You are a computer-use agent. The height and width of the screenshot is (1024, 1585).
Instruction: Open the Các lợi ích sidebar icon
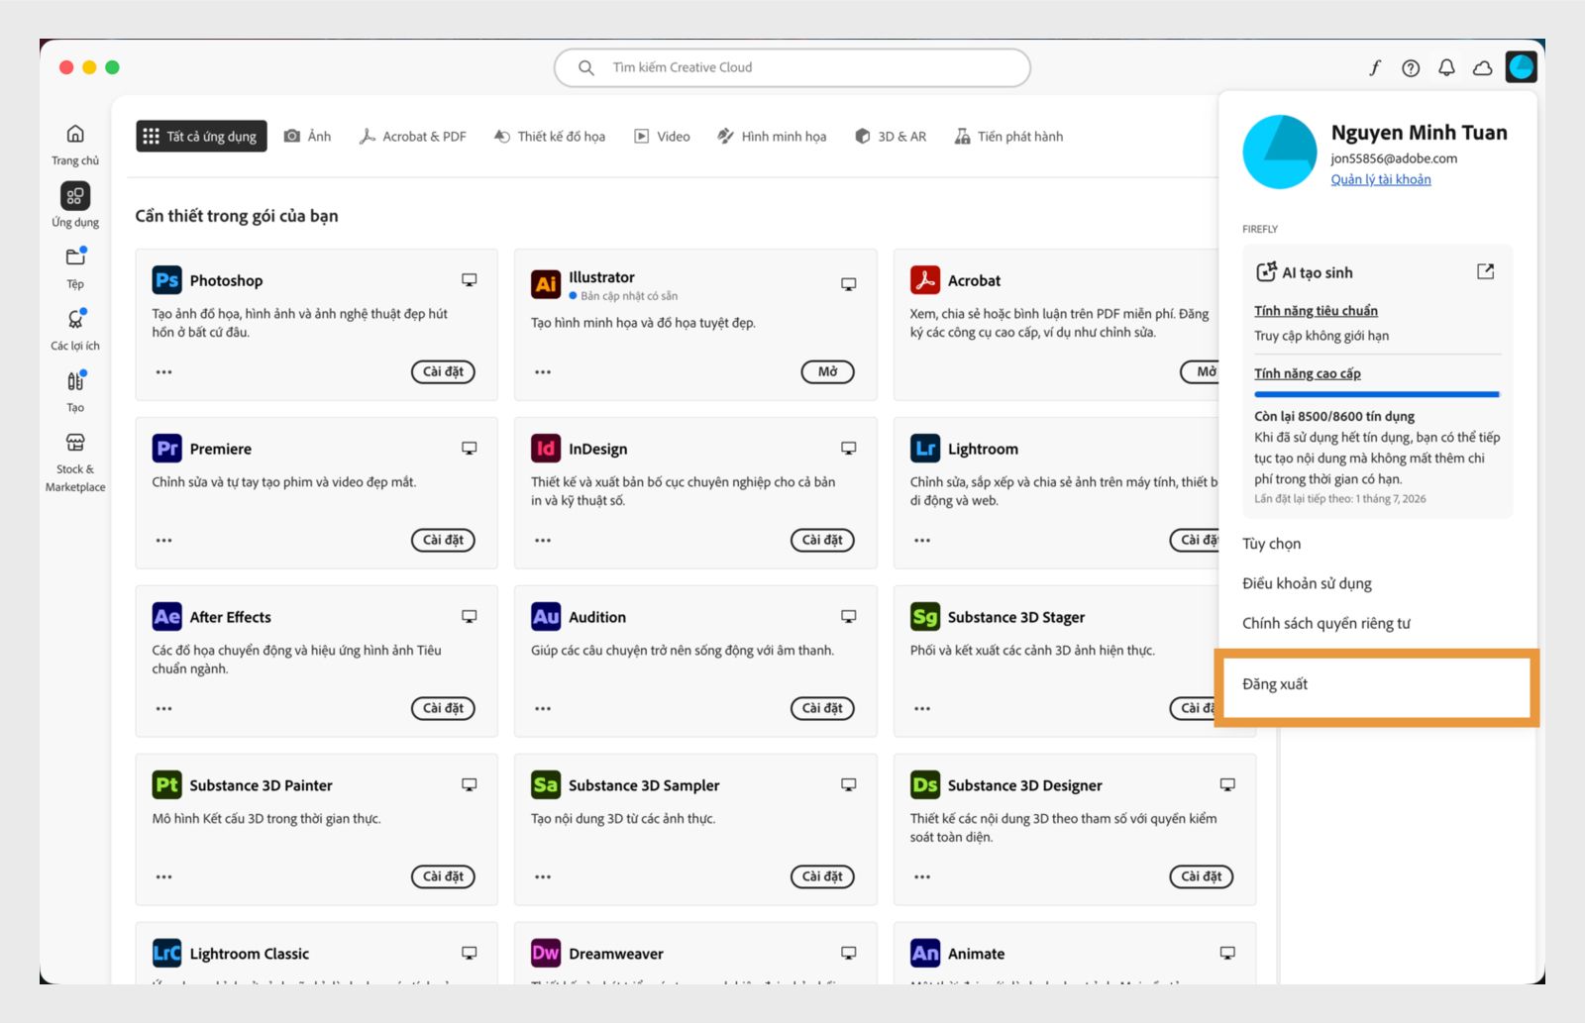click(75, 319)
